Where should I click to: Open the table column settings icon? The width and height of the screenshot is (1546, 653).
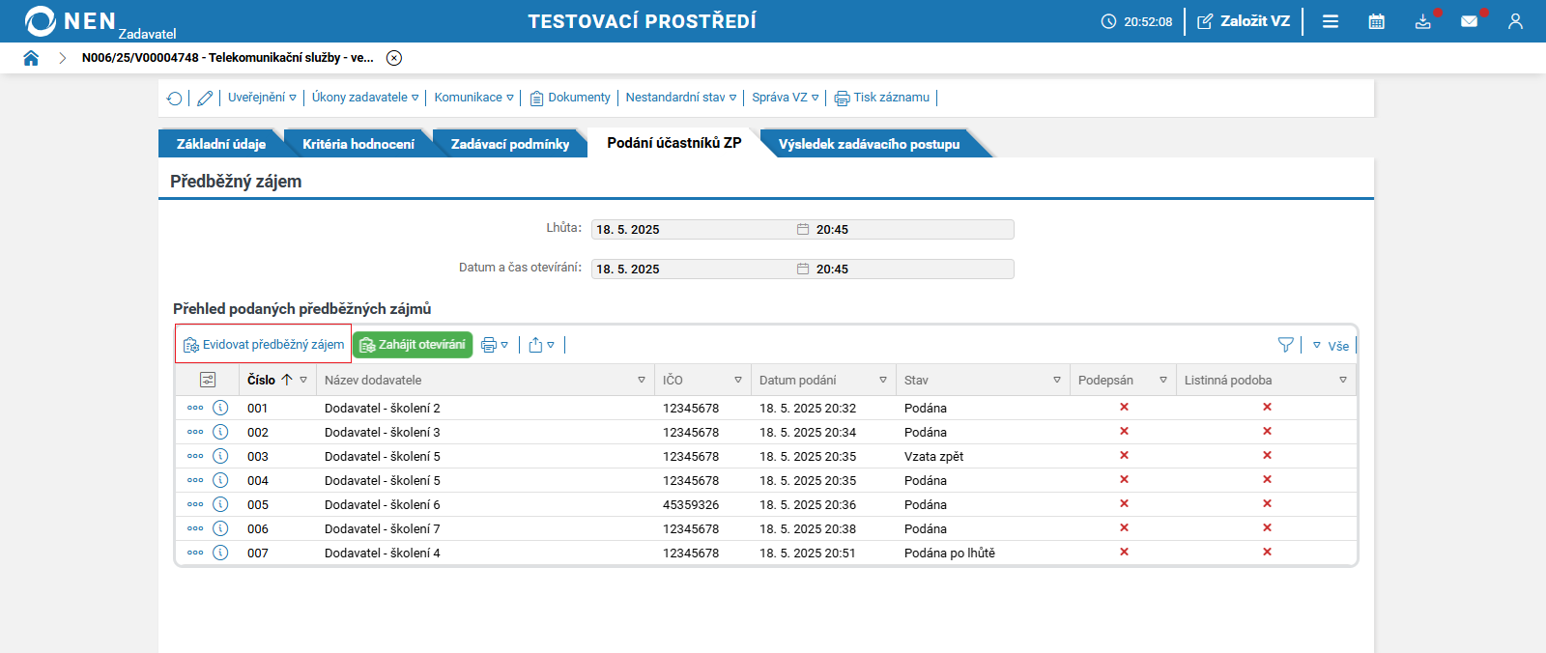pos(208,380)
